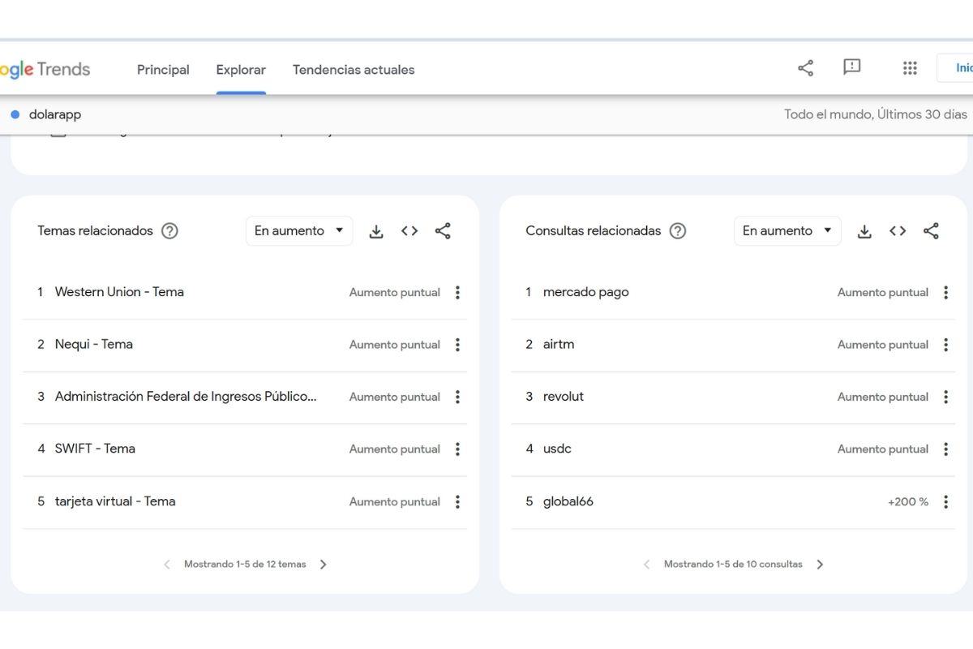The width and height of the screenshot is (973, 649).
Task: Open Administración Federal de Ingresos Públicos topic
Action: click(186, 397)
